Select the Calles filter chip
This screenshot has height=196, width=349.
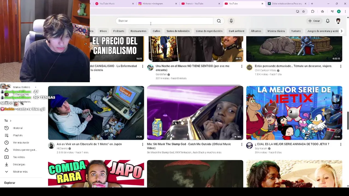pyautogui.click(x=157, y=31)
